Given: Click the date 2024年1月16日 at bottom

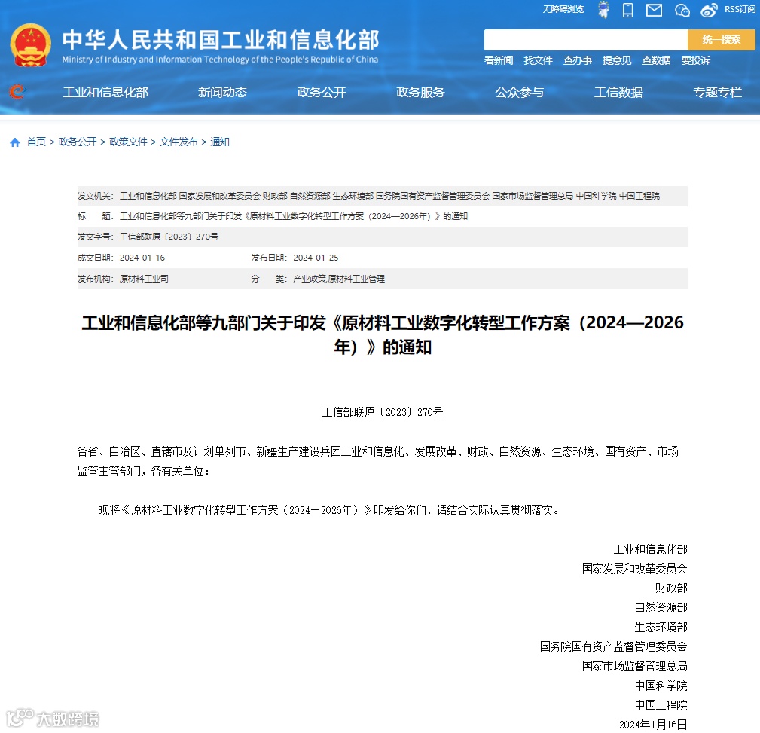Looking at the screenshot, I should [x=653, y=725].
